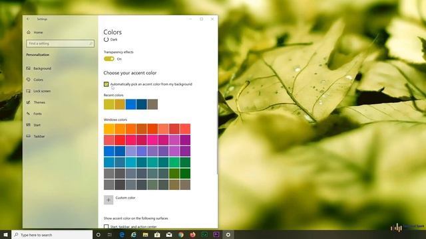
Task: Click inside Find a setting field
Action: click(61, 43)
